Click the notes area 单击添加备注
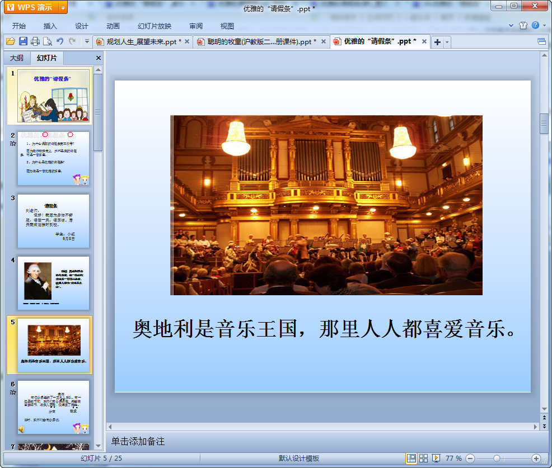 pos(138,441)
